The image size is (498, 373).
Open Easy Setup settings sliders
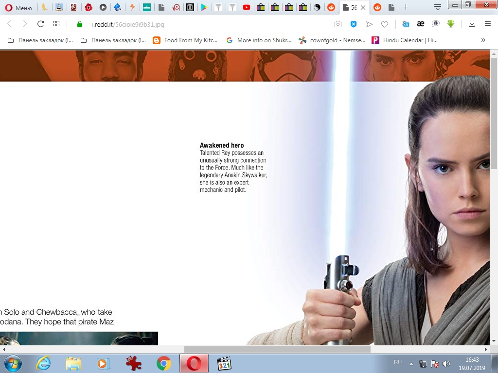[x=488, y=24]
